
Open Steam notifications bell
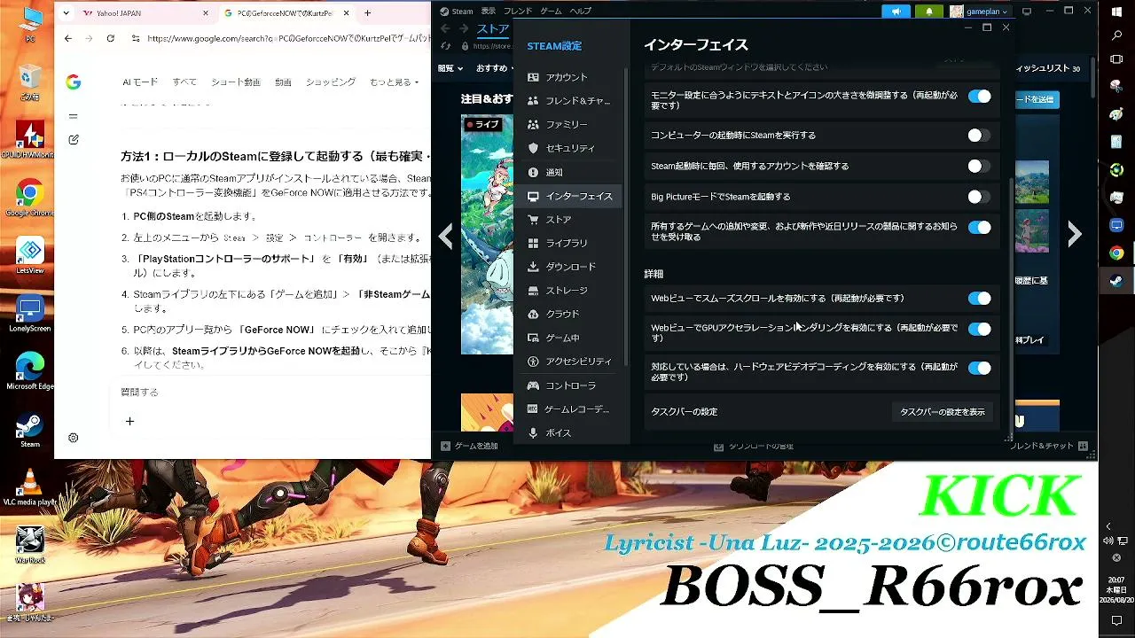coord(928,12)
